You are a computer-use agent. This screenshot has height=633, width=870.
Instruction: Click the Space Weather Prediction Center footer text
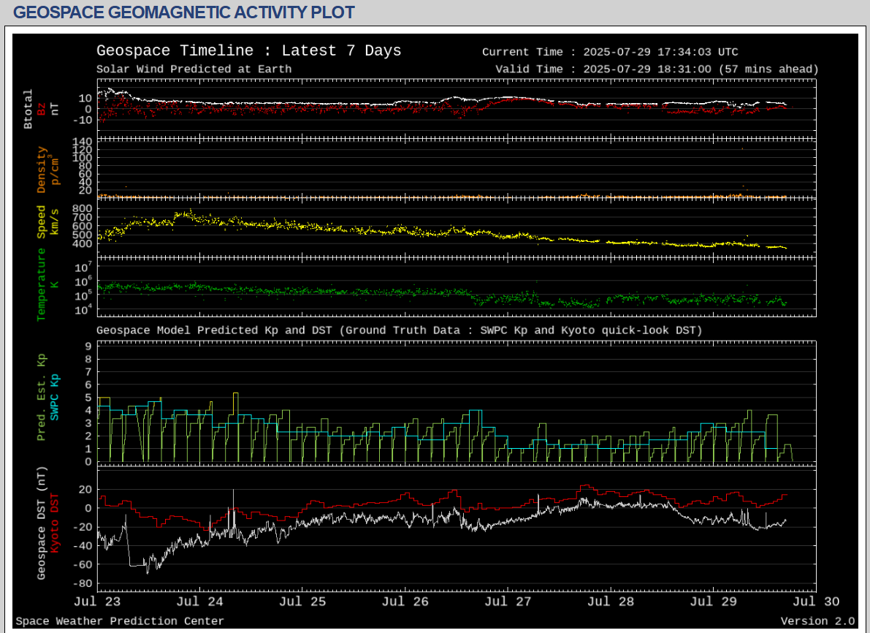120,621
